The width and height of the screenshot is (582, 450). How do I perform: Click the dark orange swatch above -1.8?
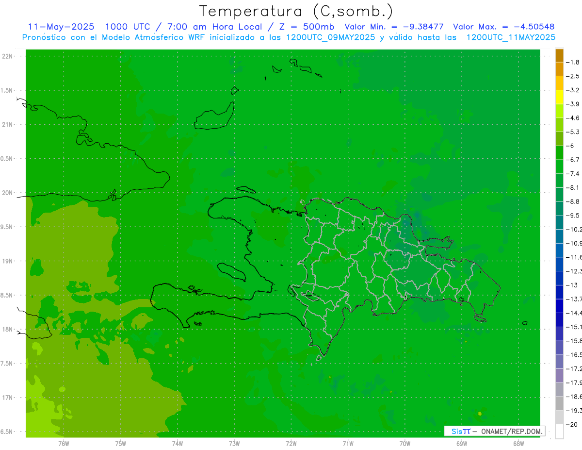coord(559,56)
